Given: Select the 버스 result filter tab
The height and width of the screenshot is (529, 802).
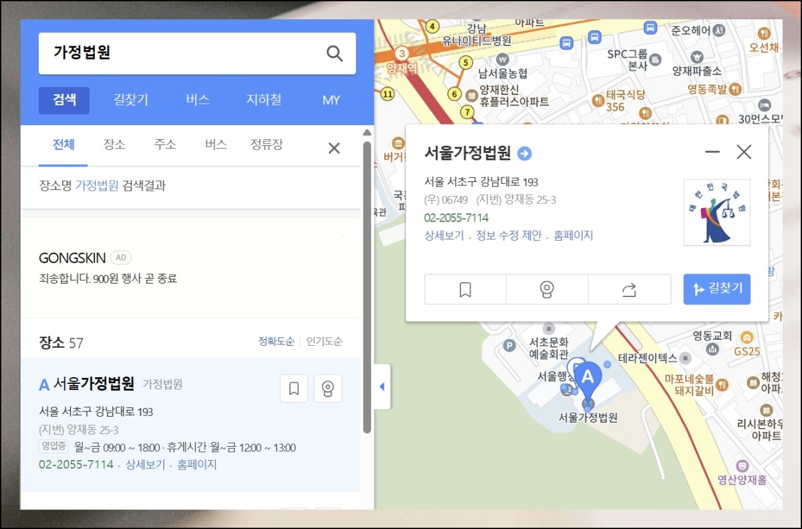Looking at the screenshot, I should click(216, 145).
